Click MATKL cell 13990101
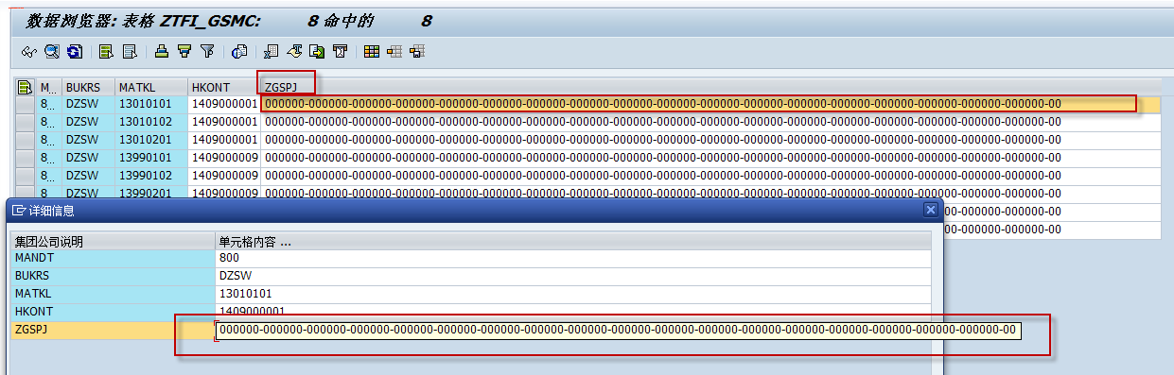Viewport: 1174px width, 375px height. 151,158
